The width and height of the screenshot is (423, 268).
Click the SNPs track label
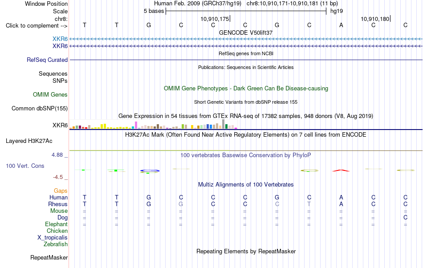click(60, 81)
